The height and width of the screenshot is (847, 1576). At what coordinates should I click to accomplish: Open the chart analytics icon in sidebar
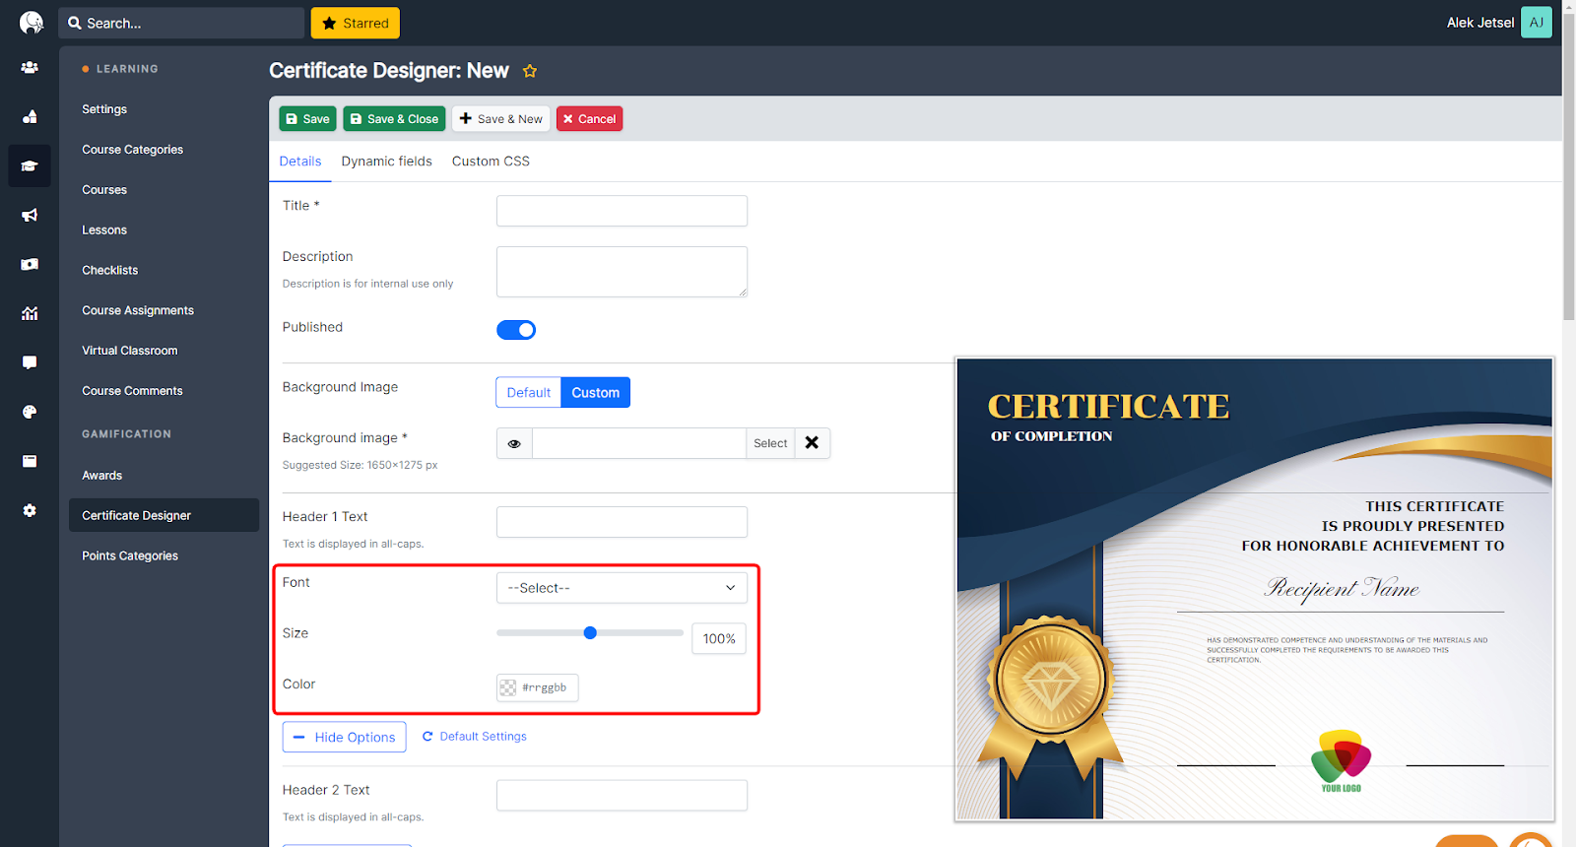pos(30,313)
